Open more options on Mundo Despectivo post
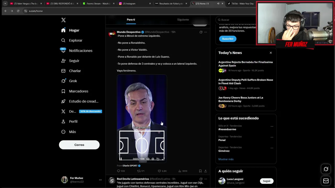The height and width of the screenshot is (188, 335). pyautogui.click(x=205, y=32)
